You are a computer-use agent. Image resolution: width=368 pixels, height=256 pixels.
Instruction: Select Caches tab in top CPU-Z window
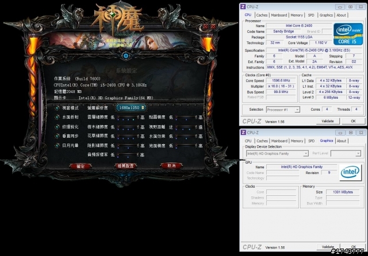262,15
